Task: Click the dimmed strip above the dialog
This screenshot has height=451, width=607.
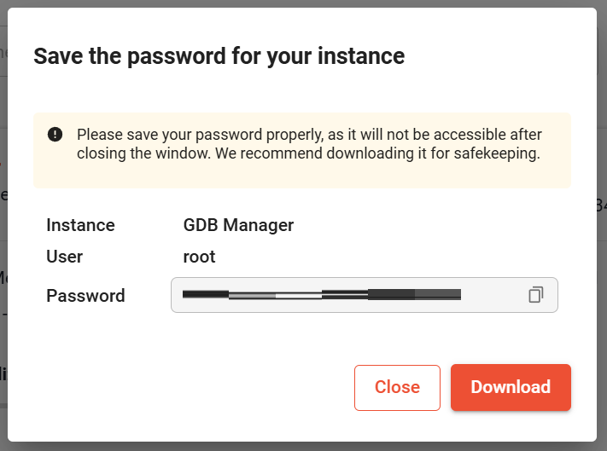Action: coord(304,3)
